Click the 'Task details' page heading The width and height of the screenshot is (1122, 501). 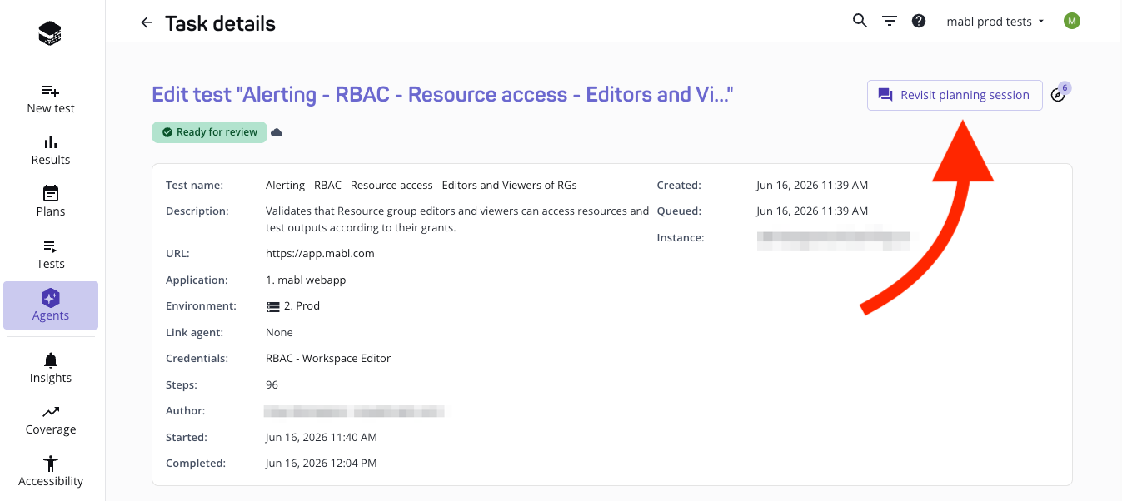click(220, 23)
